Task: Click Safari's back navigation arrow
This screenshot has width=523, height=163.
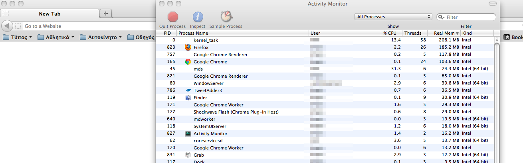Action: click(6, 26)
